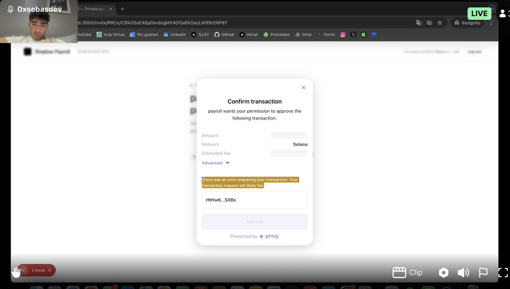
Task: Open the 1LLET bookmark
Action: (x=200, y=34)
